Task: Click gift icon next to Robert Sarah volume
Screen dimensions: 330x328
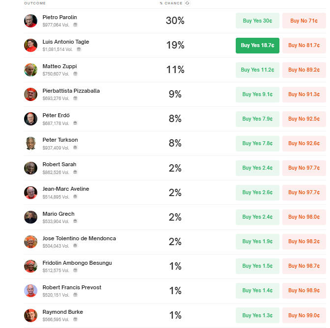Action: (75, 172)
